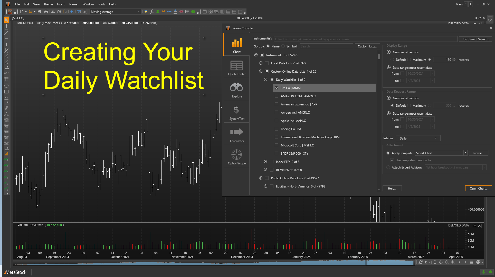Disable Use template's periodicity option
The image size is (495, 277).
coord(392,160)
